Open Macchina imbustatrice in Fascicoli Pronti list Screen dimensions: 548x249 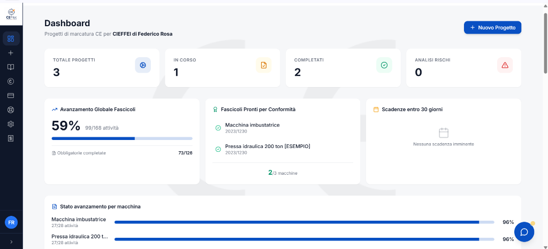pos(283,128)
